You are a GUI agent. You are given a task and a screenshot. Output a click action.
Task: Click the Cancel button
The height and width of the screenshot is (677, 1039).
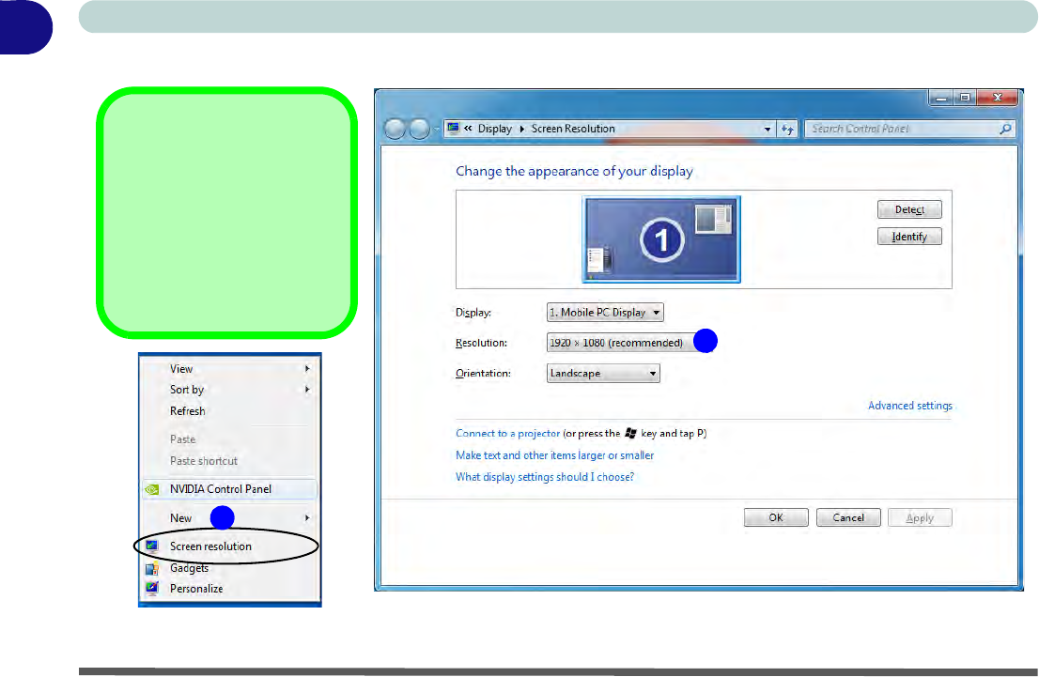point(848,517)
